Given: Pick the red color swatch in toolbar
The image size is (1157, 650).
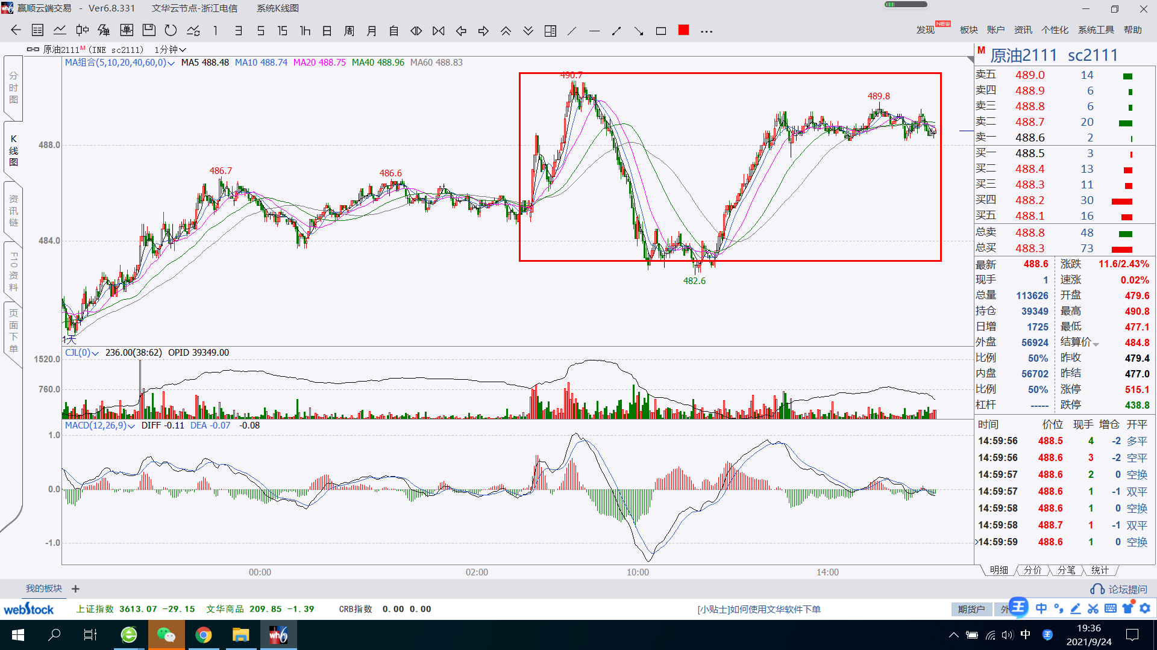Looking at the screenshot, I should pos(683,31).
